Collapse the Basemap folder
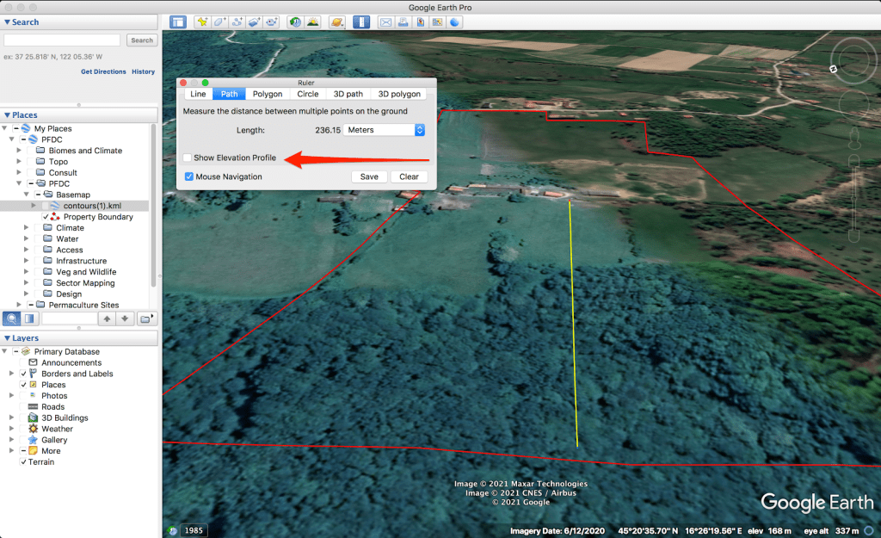Viewport: 881px width, 538px height. coord(27,195)
